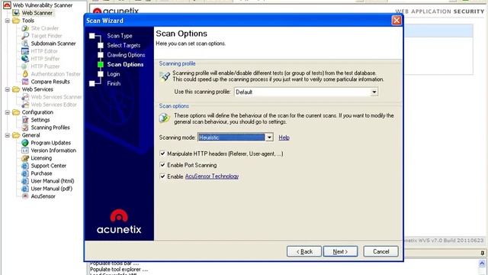Image resolution: width=488 pixels, height=275 pixels.
Task: Click the Back button
Action: 303,251
